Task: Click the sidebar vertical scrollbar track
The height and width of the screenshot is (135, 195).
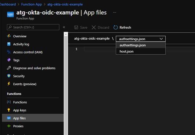Action: pyautogui.click(x=66, y=85)
